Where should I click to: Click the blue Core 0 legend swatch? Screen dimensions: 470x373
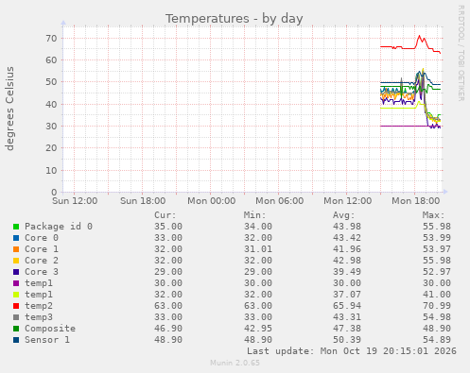pos(16,238)
